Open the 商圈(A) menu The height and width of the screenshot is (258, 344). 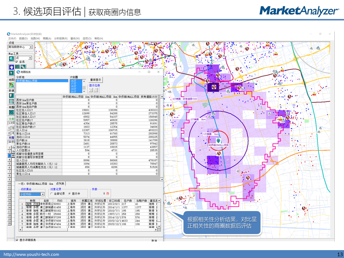click(47, 38)
